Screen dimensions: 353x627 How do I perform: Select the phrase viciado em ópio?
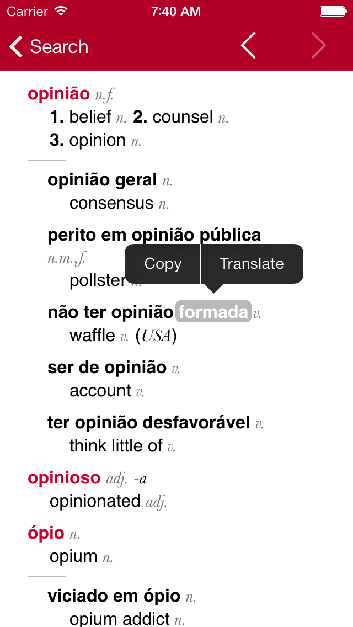(114, 596)
